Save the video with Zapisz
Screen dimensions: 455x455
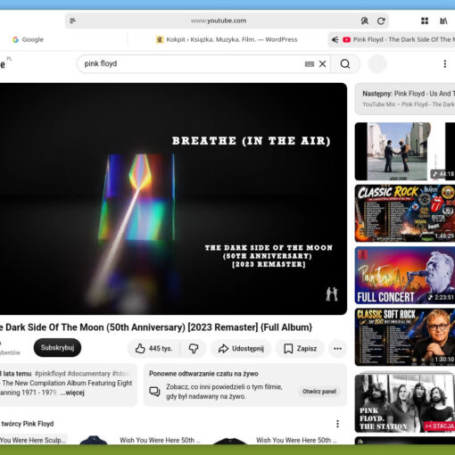(300, 348)
